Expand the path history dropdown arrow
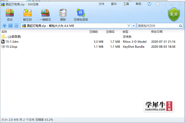The height and width of the screenshot is (123, 185). [x=134, y=26]
